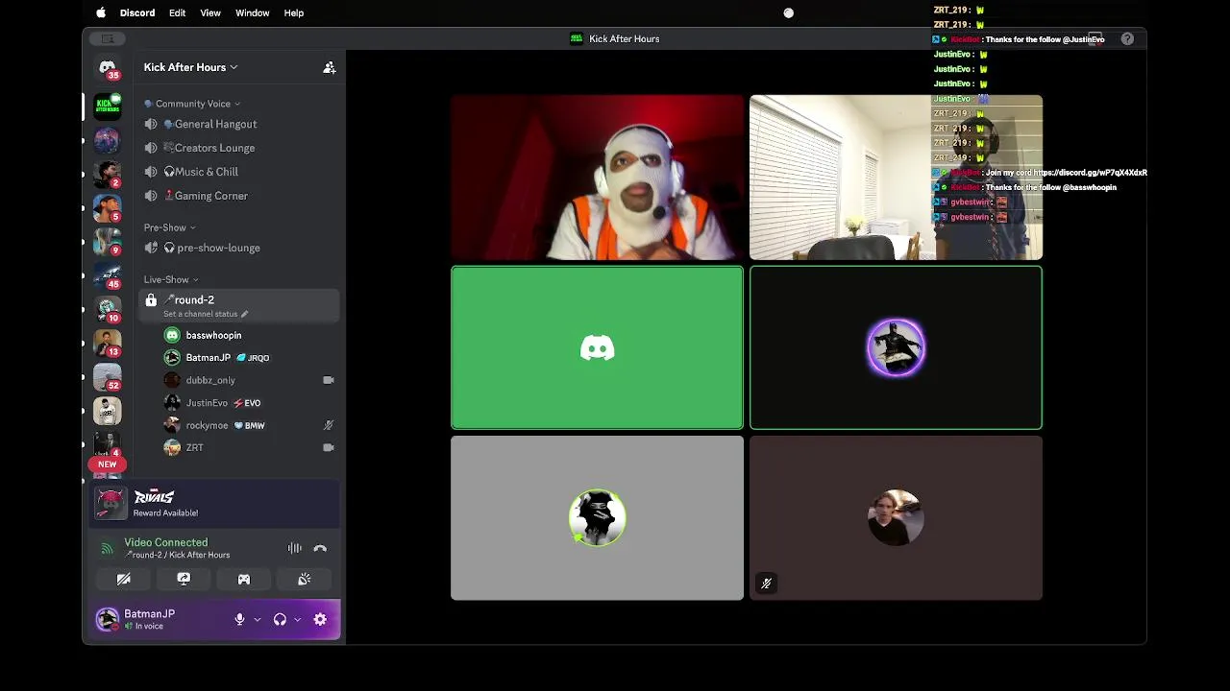Open Discord direct messages home icon

coord(107,67)
